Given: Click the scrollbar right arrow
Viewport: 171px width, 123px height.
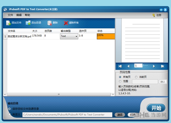Looking at the screenshot, I should point(113,94).
